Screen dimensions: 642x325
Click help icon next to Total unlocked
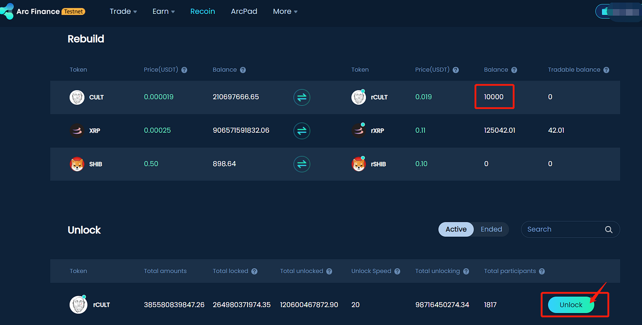329,271
